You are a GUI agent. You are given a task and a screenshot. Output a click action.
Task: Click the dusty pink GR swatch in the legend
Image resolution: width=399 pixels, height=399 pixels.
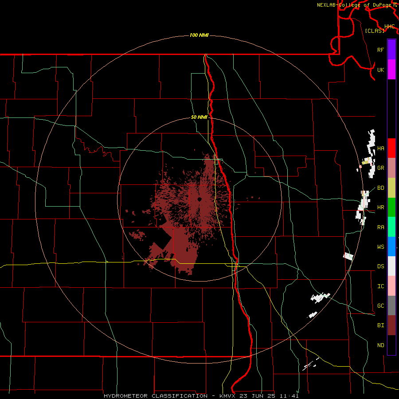tap(391, 168)
